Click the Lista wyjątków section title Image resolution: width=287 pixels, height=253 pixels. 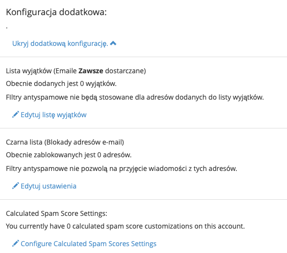[76, 71]
